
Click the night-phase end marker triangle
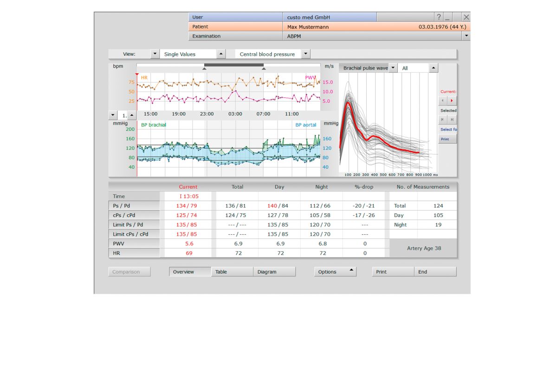coord(264,69)
